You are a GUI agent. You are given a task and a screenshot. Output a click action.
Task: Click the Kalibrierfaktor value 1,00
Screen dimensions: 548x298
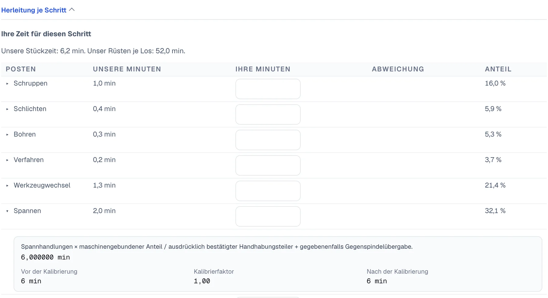tap(202, 281)
